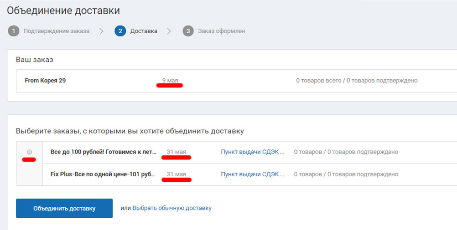Choose Выбрать обычную доставку link
Image resolution: width=457 pixels, height=230 pixels.
(172, 208)
